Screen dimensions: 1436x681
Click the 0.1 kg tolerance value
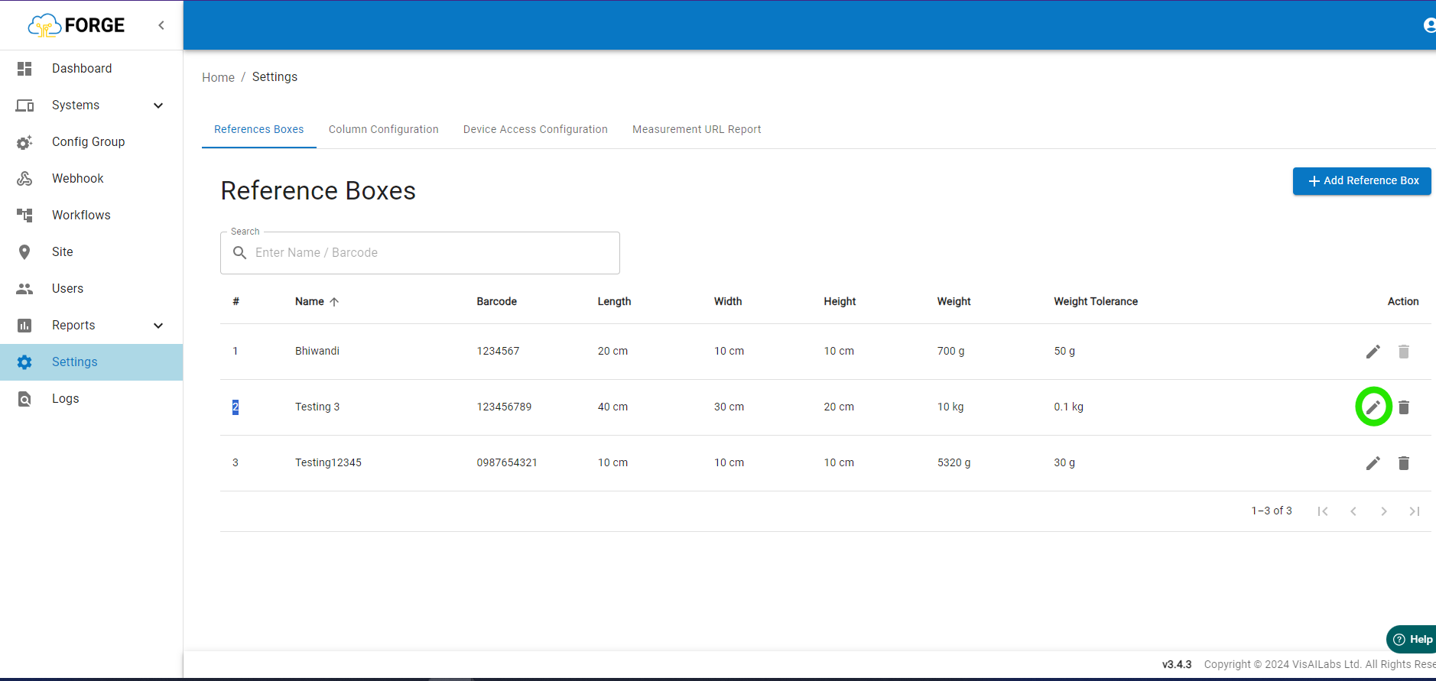point(1068,407)
